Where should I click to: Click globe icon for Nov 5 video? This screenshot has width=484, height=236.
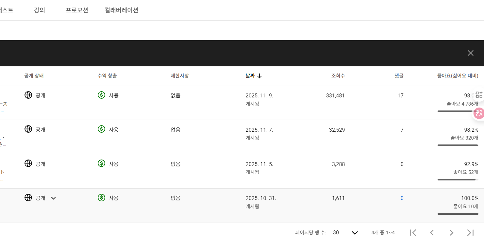tap(28, 163)
